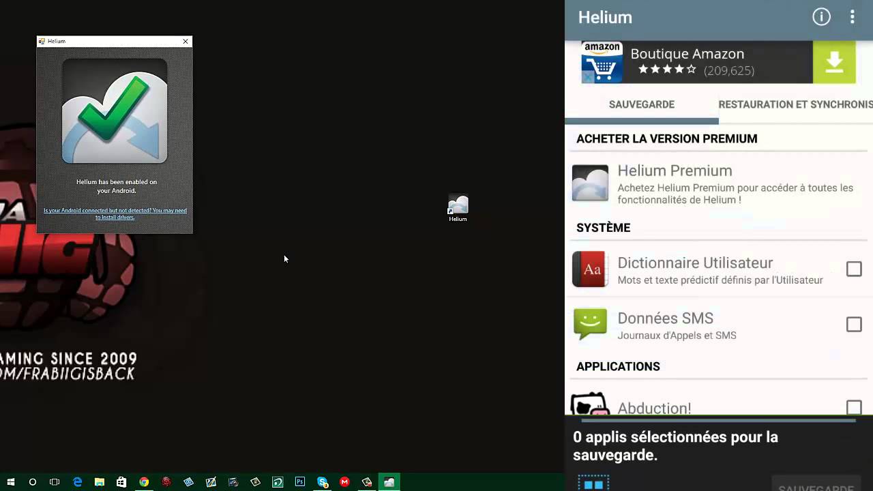Tap 'Journaux d'Appels et SMS' subtitle

click(677, 336)
